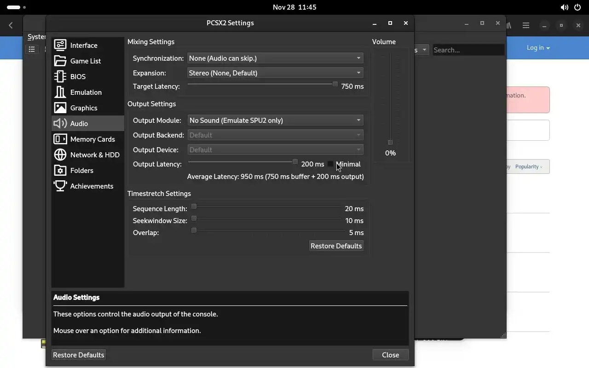Switch to the Game List page

pyautogui.click(x=87, y=61)
